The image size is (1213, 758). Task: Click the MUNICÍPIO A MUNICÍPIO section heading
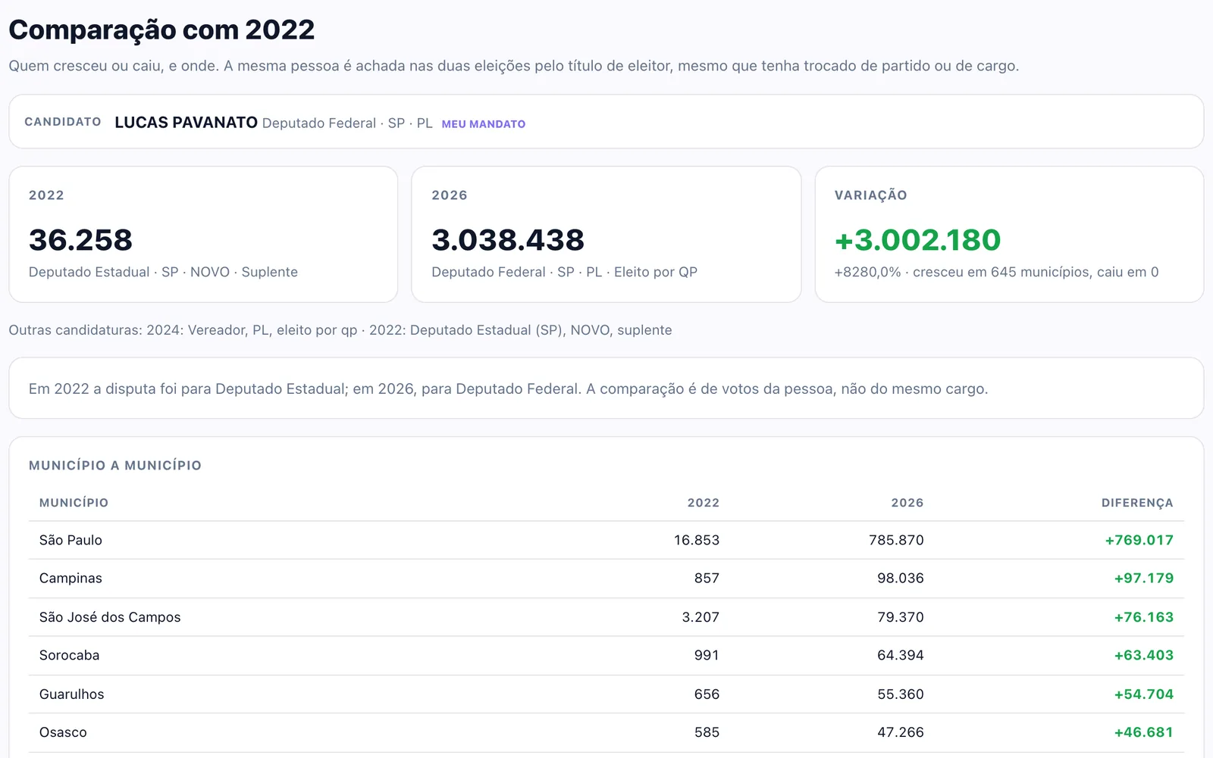(115, 466)
